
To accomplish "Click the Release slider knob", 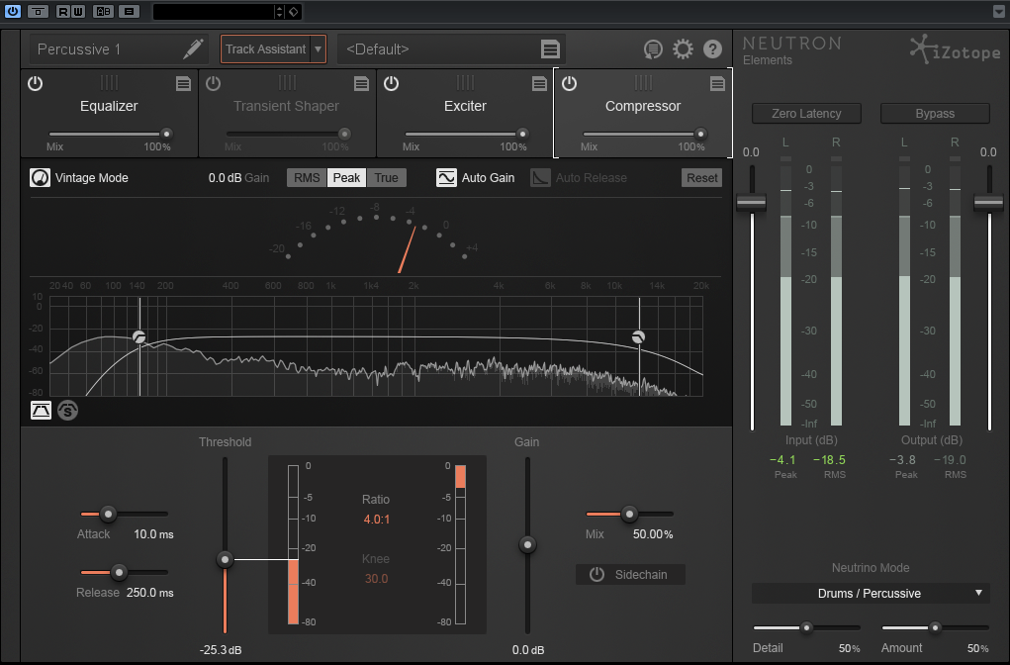I will click(x=119, y=572).
